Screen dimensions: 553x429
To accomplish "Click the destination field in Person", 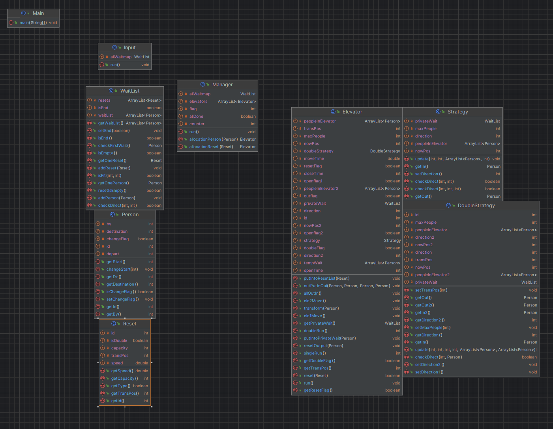I will pyautogui.click(x=125, y=231).
